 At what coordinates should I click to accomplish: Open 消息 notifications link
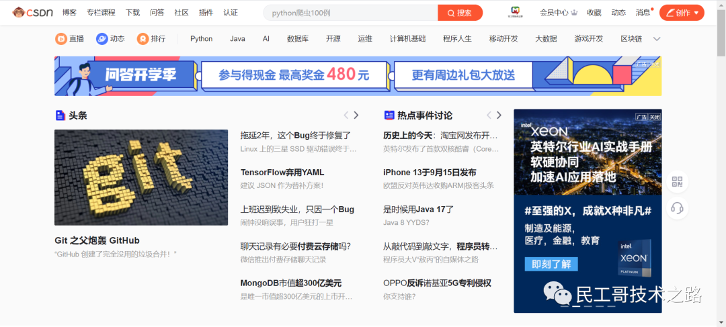tap(643, 13)
